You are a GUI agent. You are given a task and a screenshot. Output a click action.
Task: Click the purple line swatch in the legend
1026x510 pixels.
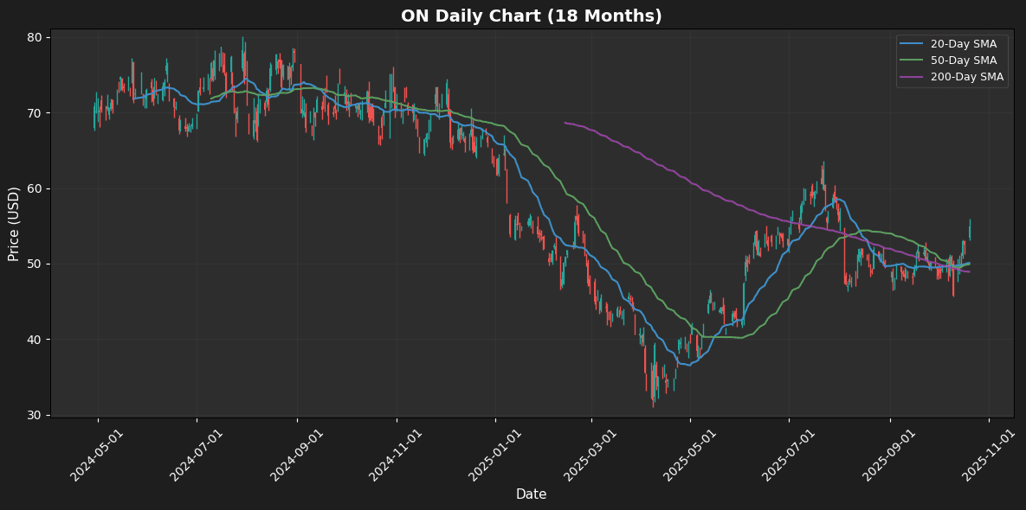tap(911, 77)
